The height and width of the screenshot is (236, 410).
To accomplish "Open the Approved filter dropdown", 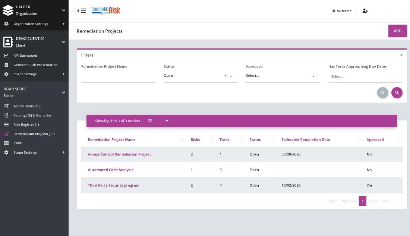I will pos(283,76).
